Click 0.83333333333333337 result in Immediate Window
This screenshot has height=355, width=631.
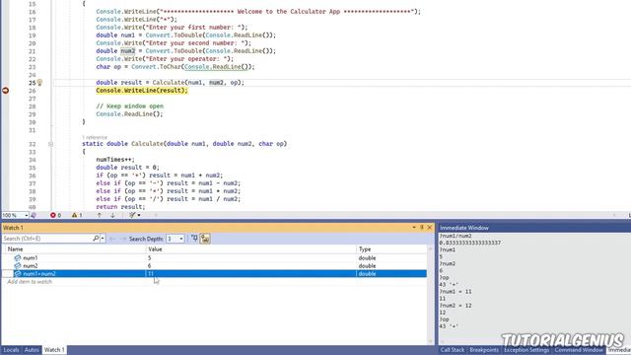click(x=470, y=243)
